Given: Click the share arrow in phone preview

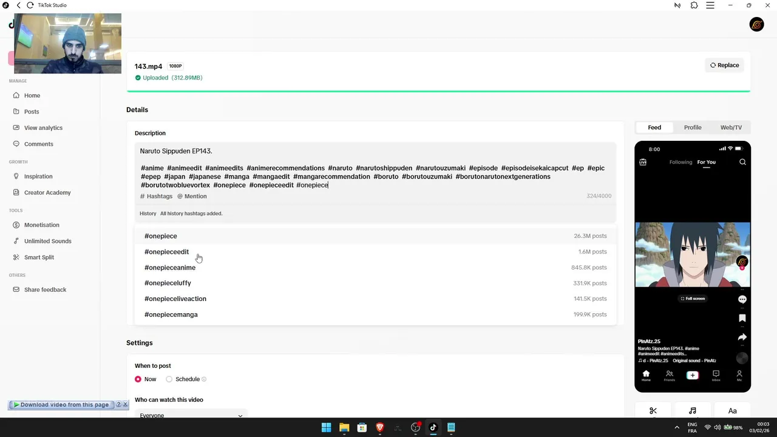Looking at the screenshot, I should 742,337.
